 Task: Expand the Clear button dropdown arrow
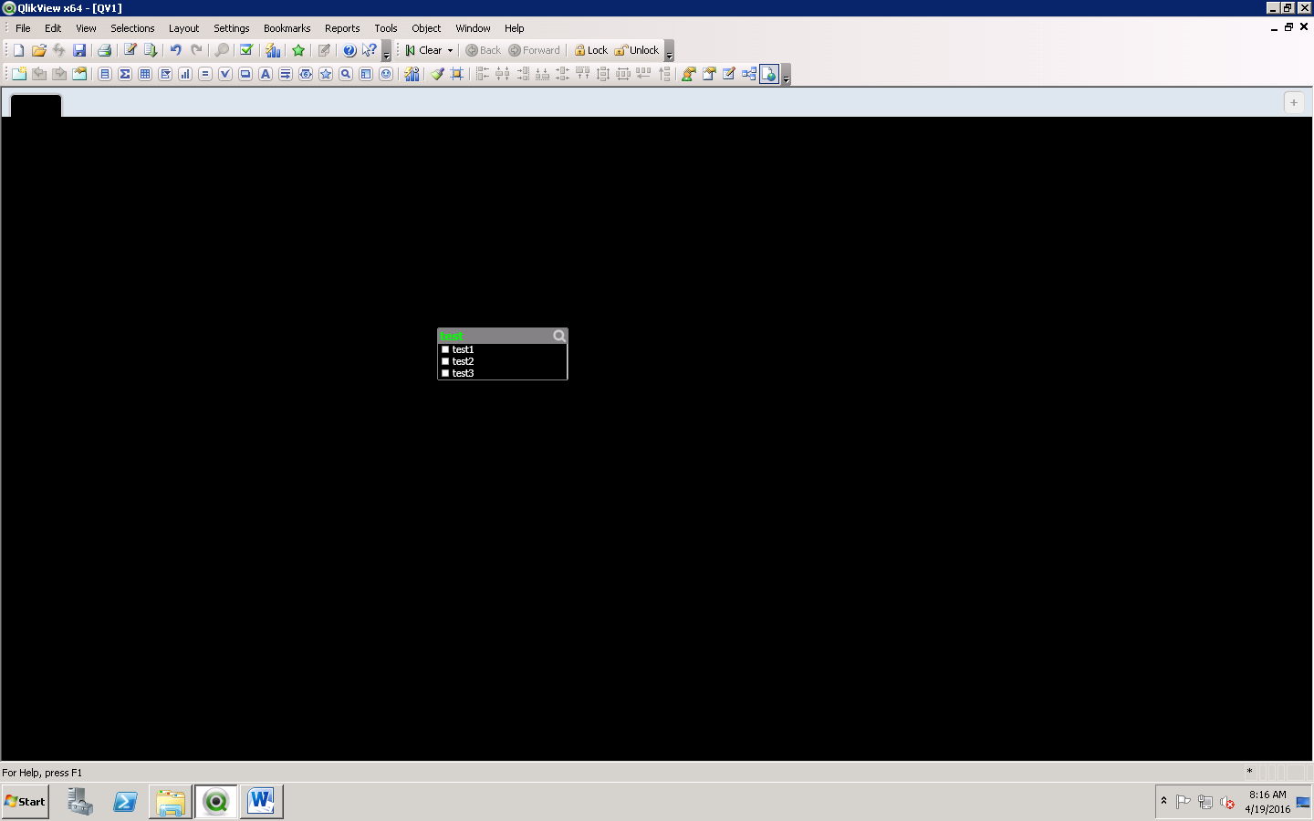(x=450, y=50)
